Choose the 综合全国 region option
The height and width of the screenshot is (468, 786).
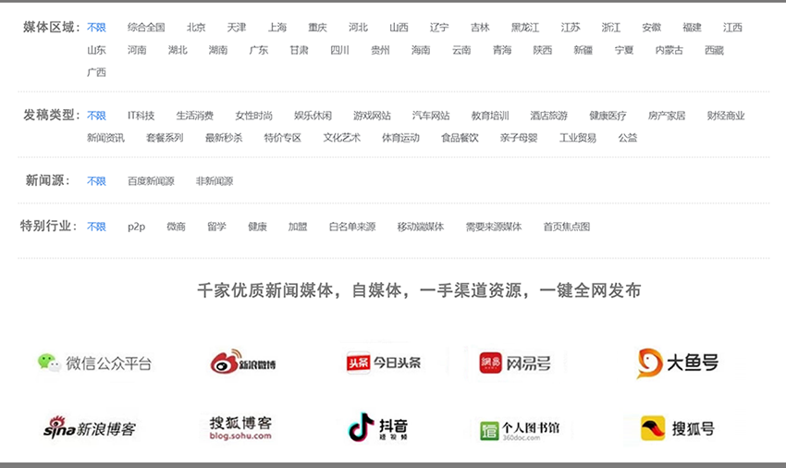coord(146,27)
